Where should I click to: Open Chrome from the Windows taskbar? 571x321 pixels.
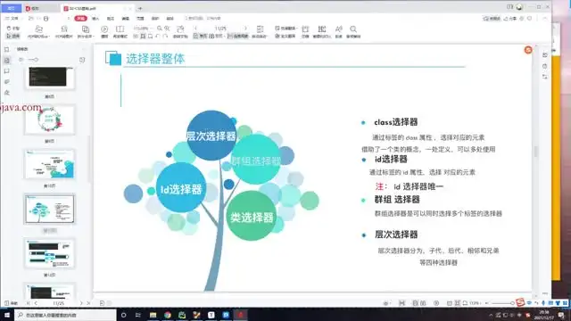(x=168, y=315)
